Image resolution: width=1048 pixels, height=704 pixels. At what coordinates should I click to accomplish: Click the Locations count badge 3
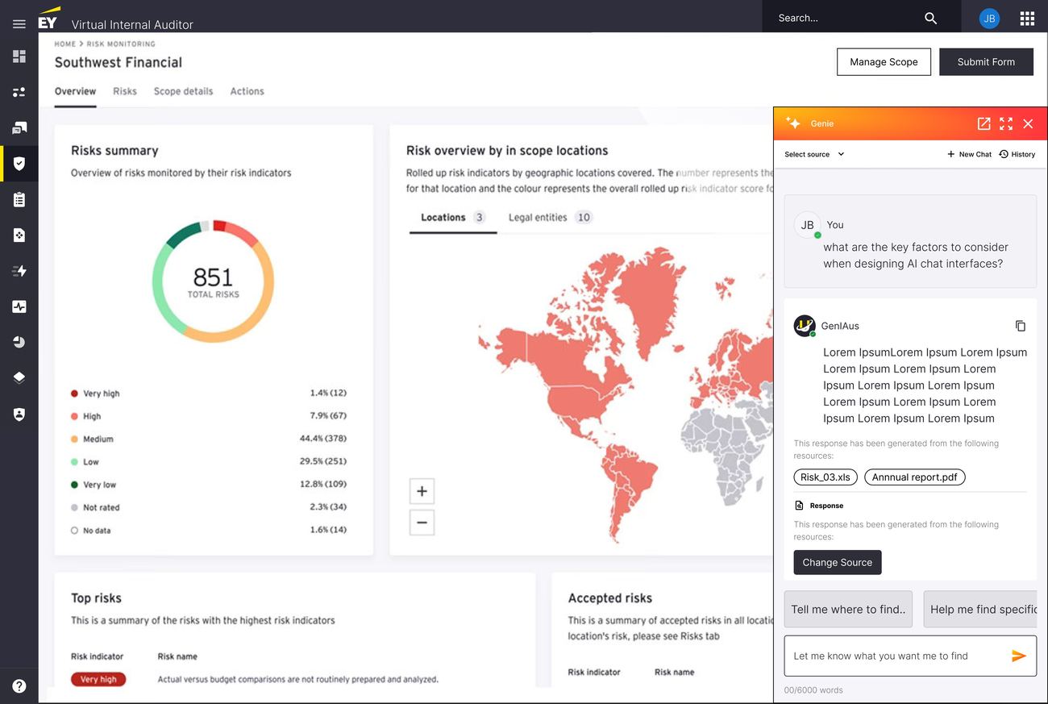click(479, 218)
